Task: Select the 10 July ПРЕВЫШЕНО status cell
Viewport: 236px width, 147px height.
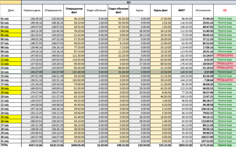Action: point(225,55)
